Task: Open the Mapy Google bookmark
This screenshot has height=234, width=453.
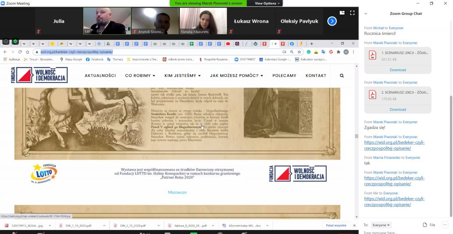Action: coord(71,59)
